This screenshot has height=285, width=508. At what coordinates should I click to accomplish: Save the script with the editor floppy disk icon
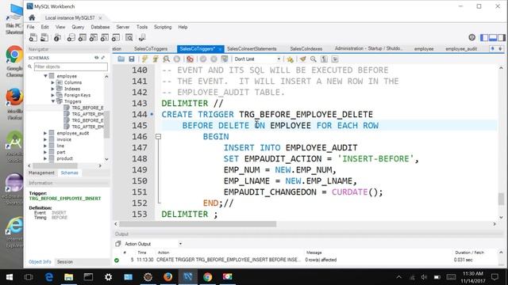[132, 59]
